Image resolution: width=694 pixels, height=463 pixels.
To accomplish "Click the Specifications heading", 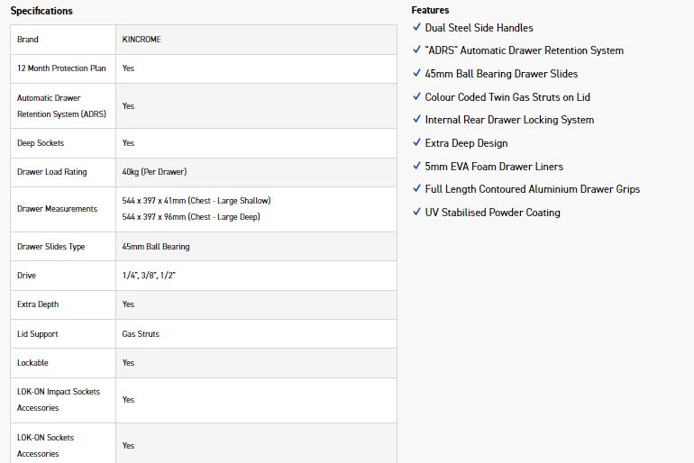I will pyautogui.click(x=41, y=11).
